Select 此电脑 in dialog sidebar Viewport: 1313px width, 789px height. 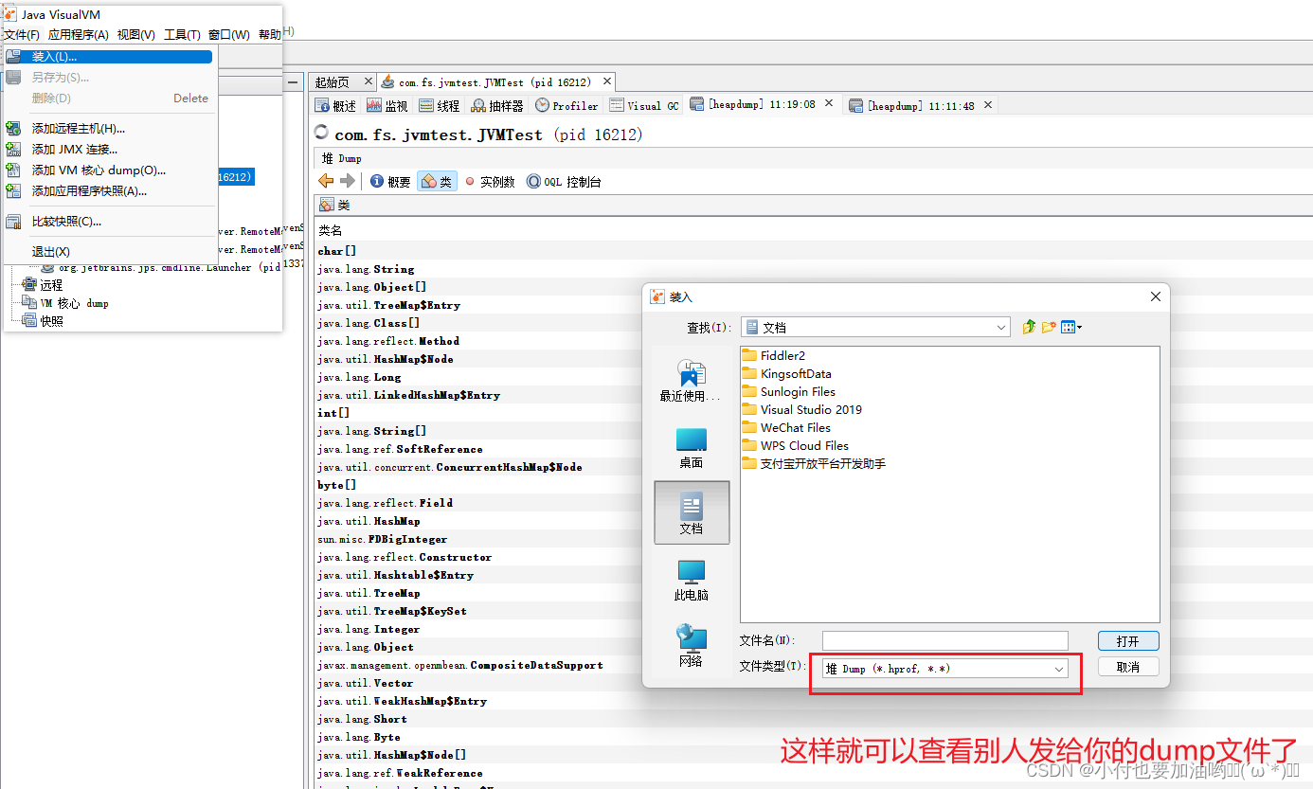691,580
